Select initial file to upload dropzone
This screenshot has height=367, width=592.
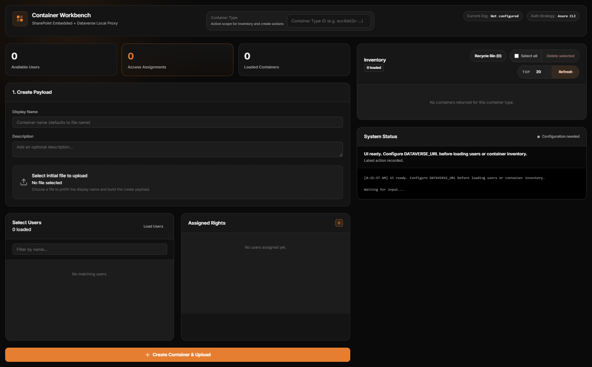pos(178,182)
